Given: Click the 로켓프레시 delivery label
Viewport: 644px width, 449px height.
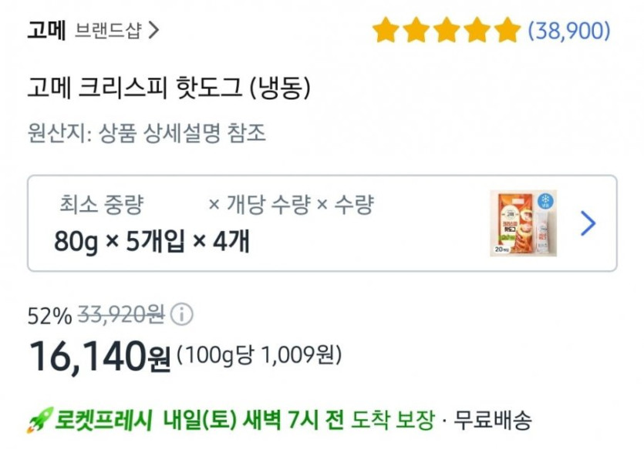Looking at the screenshot, I should coord(105,421).
